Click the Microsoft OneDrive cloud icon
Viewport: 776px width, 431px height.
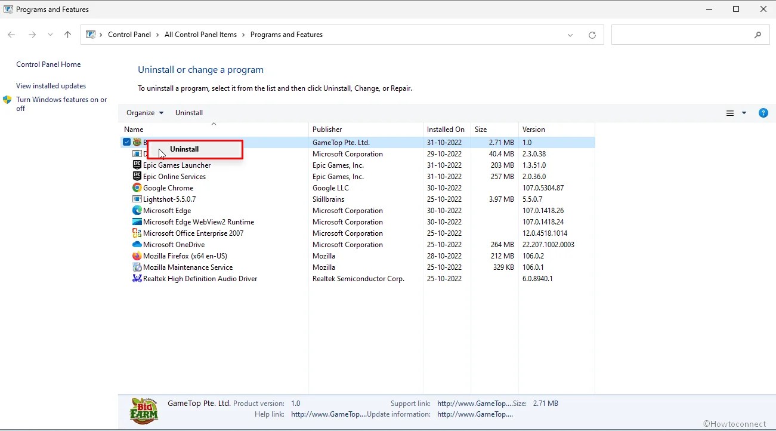click(137, 244)
